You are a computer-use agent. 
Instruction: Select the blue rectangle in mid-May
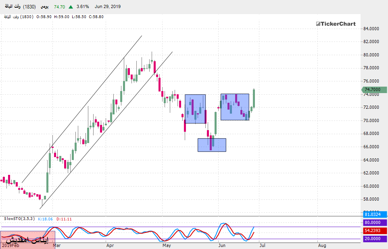(x=195, y=109)
